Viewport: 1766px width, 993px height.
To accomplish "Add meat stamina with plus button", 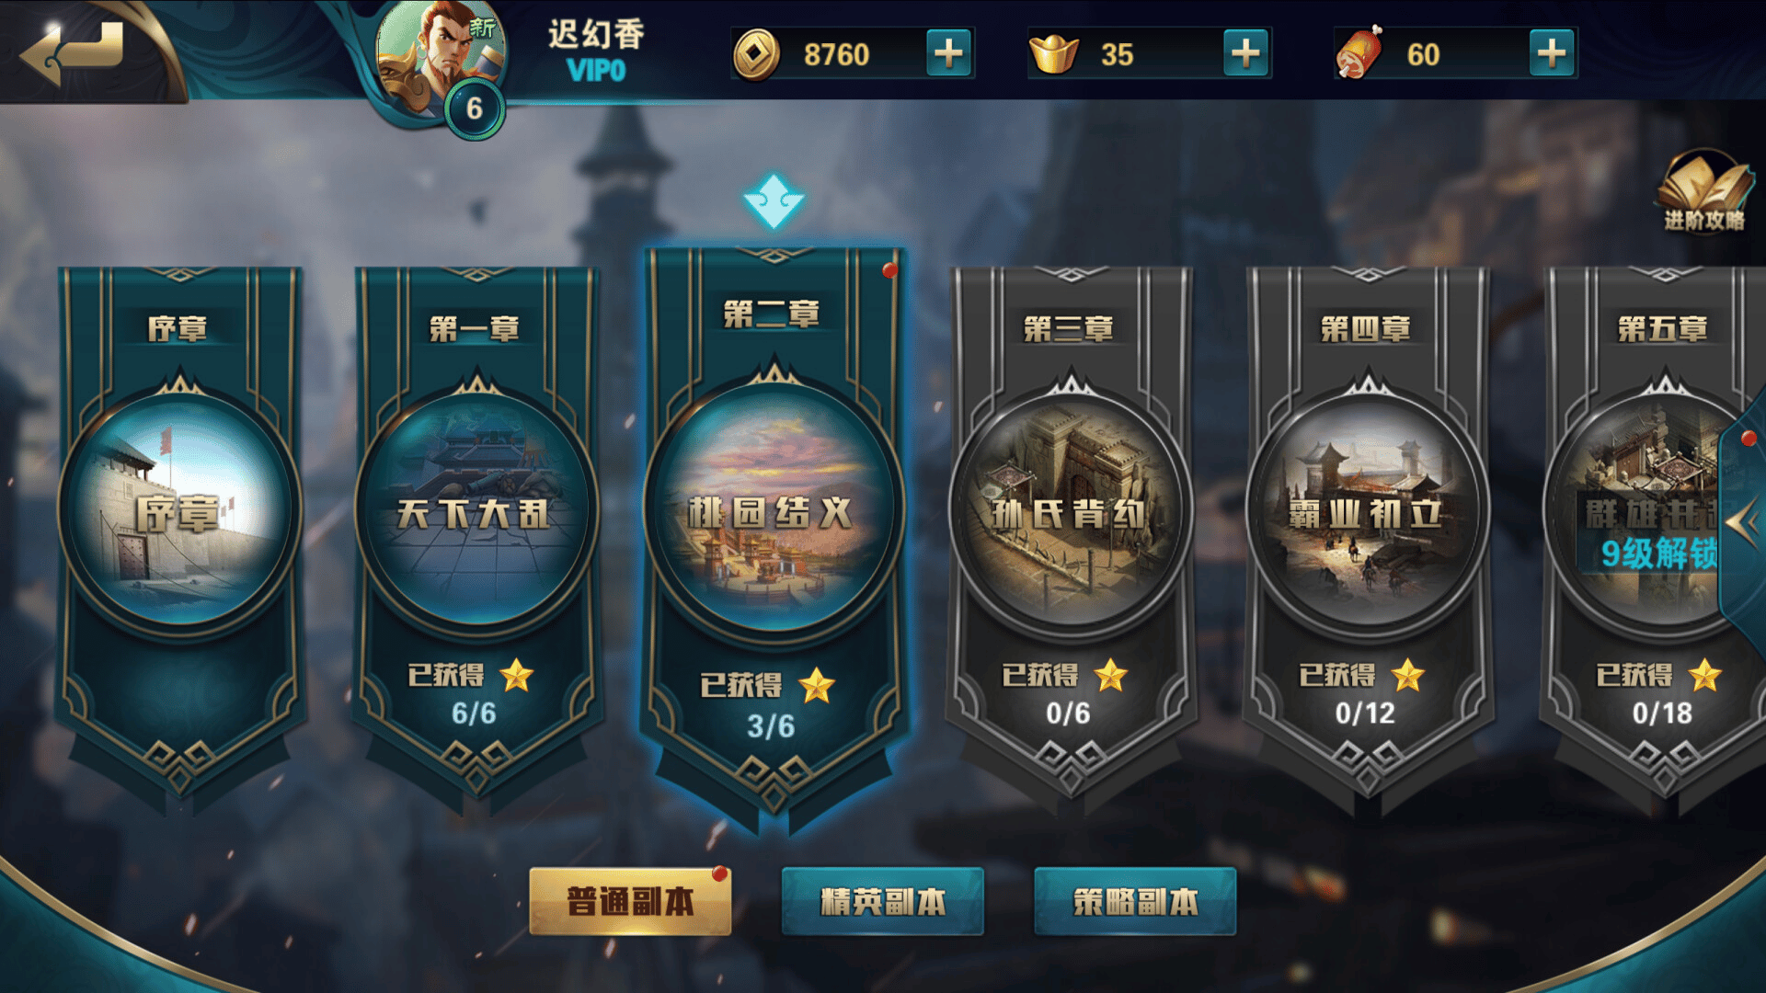I will (x=1552, y=53).
